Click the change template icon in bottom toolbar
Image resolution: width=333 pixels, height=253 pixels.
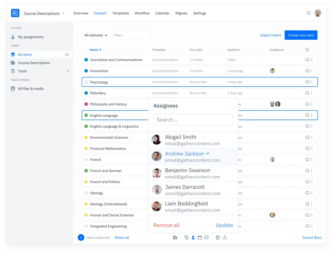click(186, 237)
